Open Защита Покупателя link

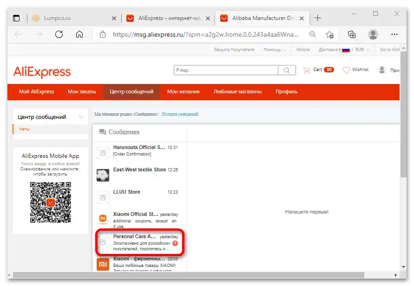[x=234, y=50]
